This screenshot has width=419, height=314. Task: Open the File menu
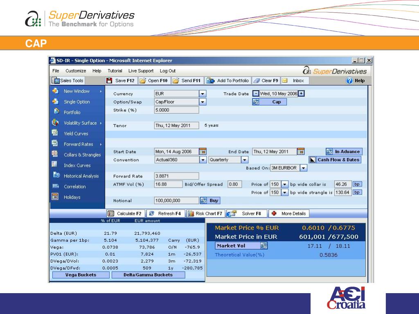tap(56, 71)
